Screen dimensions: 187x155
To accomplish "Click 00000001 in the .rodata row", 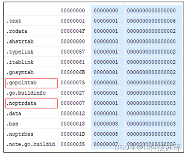I will [x=106, y=31].
